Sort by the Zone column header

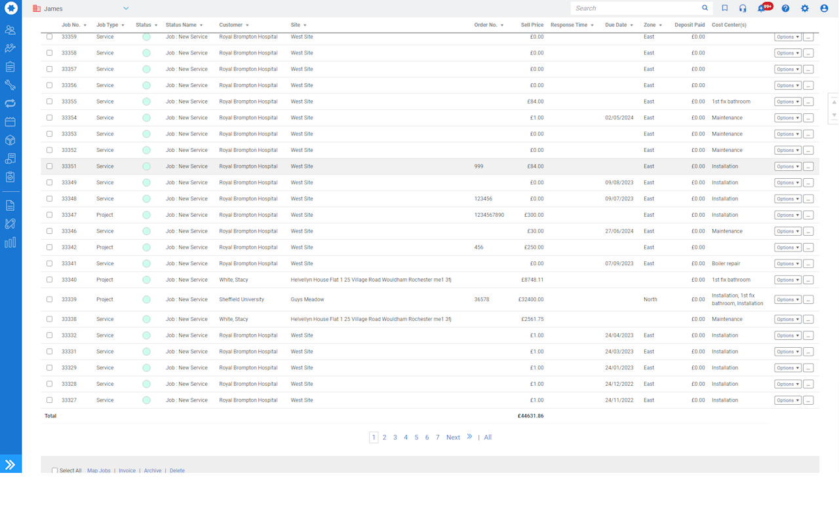(650, 25)
